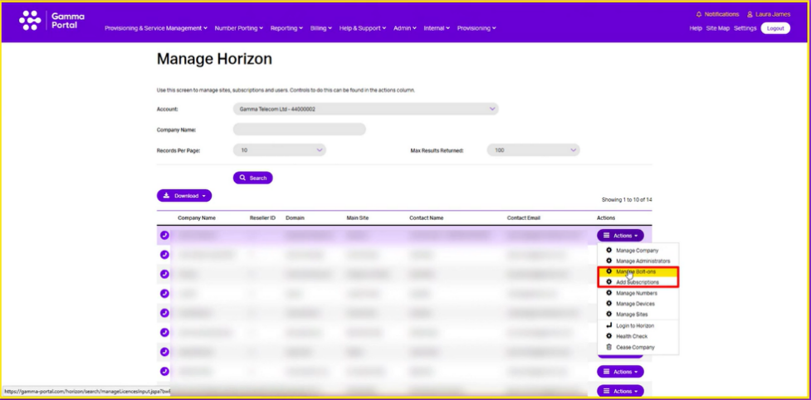Sort by Contact Email column header
Image resolution: width=811 pixels, height=400 pixels.
coord(524,218)
